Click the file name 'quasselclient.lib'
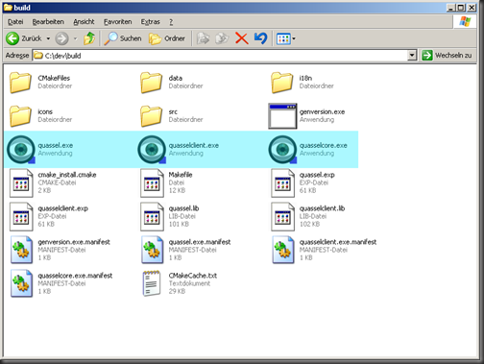 322,208
